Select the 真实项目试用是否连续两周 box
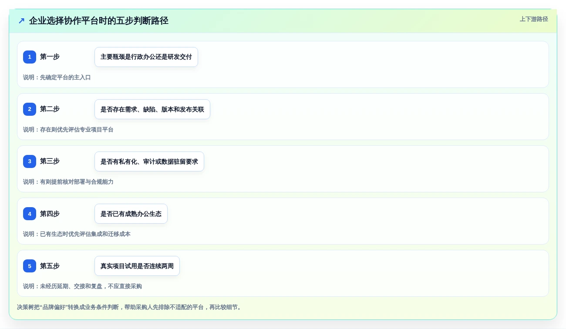Viewport: 566px width, 329px height. [x=137, y=266]
